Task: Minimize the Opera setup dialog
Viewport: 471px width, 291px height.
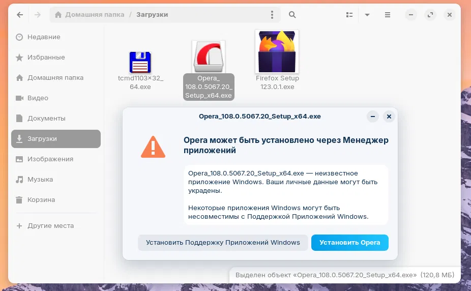Action: click(373, 117)
